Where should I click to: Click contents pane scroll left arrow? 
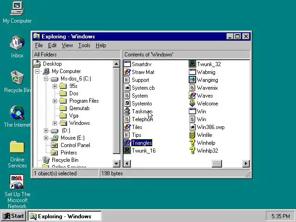tap(127, 163)
